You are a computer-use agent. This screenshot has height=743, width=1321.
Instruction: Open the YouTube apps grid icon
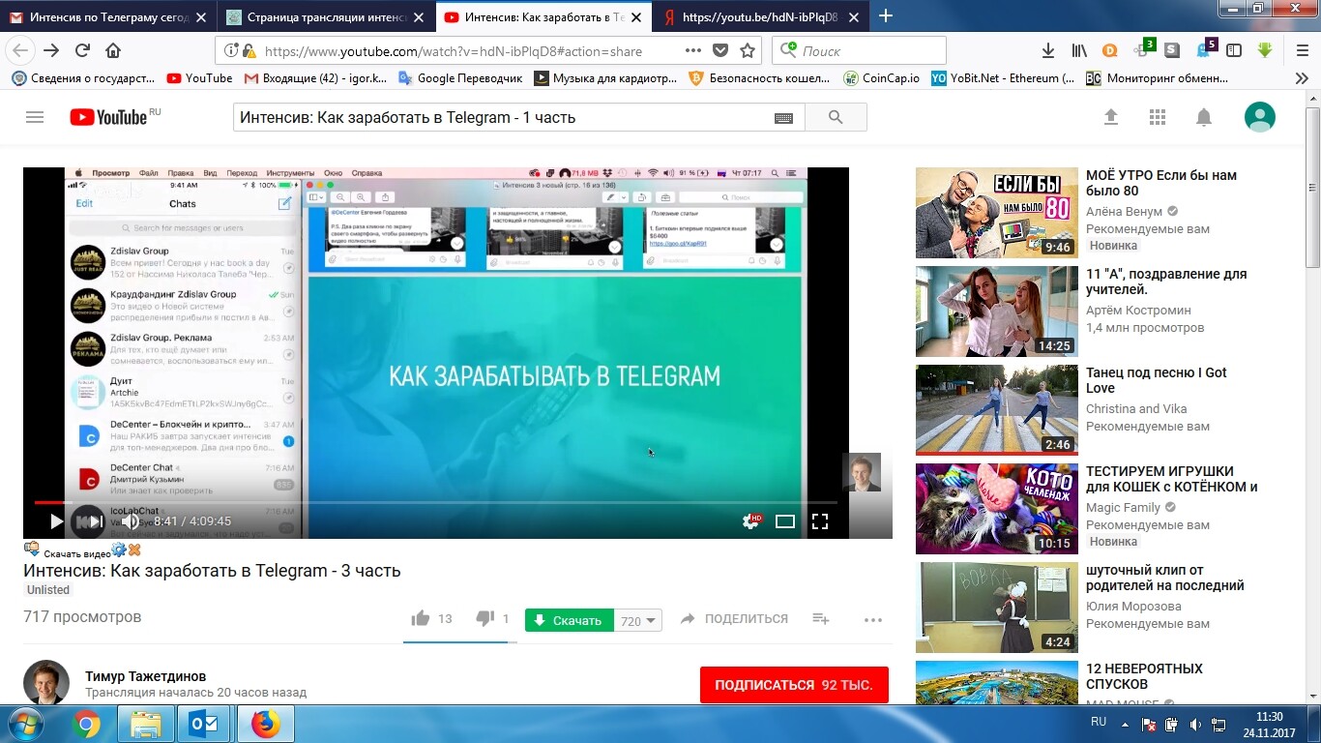tap(1158, 117)
